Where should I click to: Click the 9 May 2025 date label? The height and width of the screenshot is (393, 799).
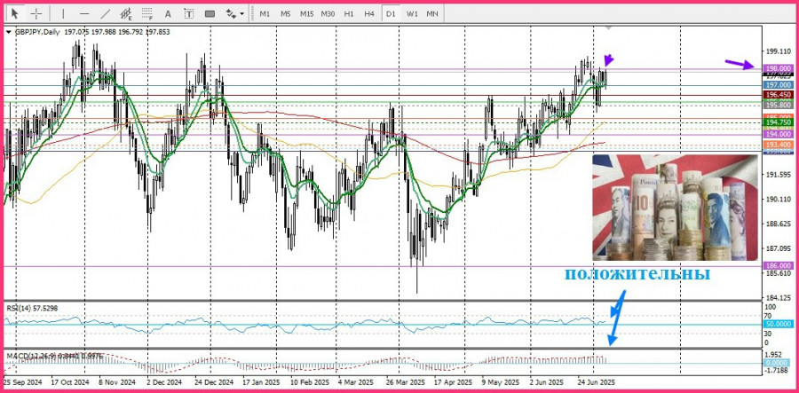(501, 381)
